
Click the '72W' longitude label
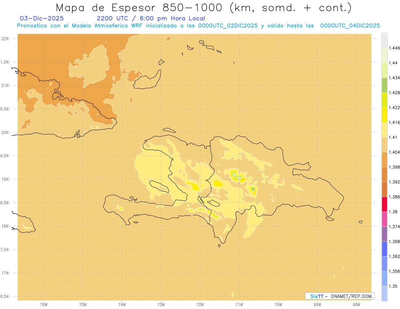[200, 305]
